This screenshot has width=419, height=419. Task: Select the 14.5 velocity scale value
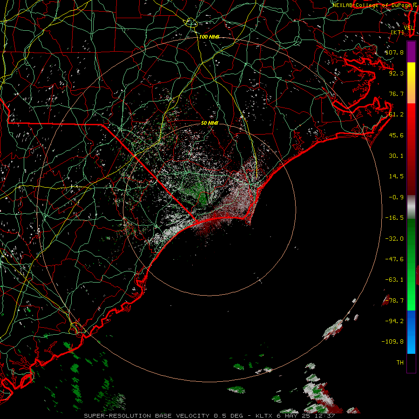click(396, 176)
